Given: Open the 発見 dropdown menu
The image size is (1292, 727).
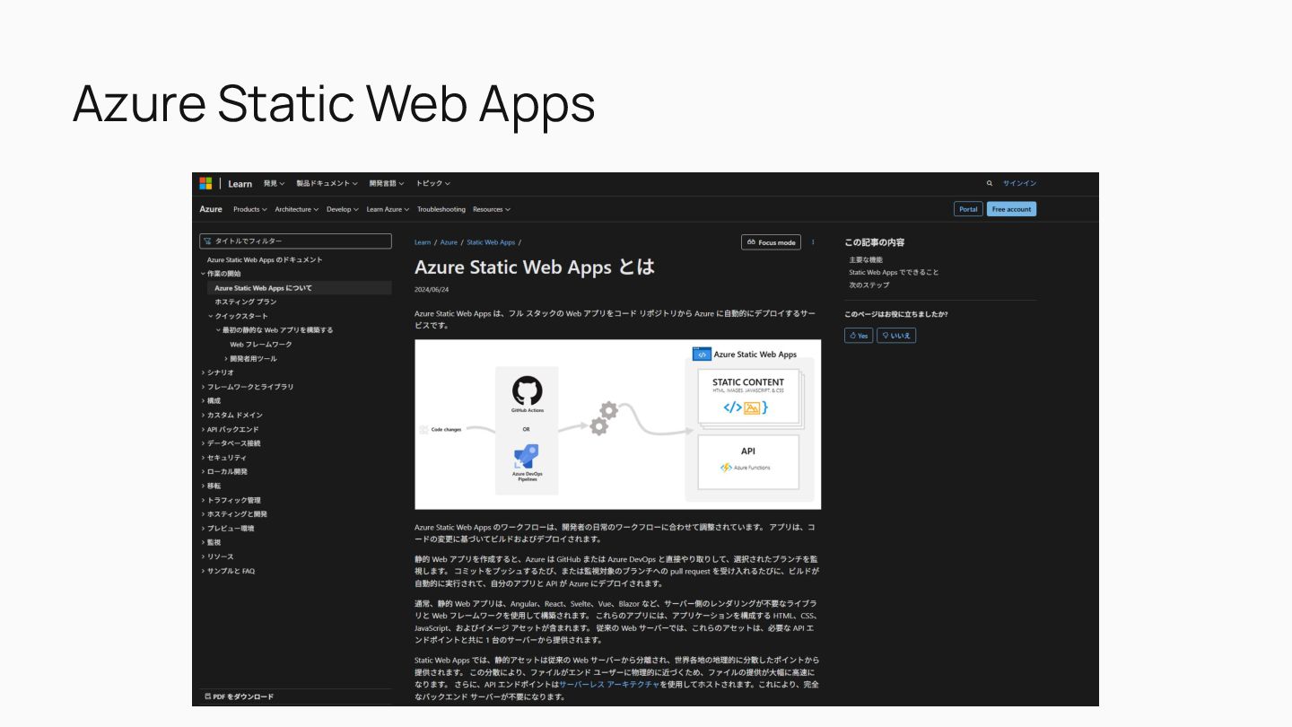Looking at the screenshot, I should (x=274, y=183).
